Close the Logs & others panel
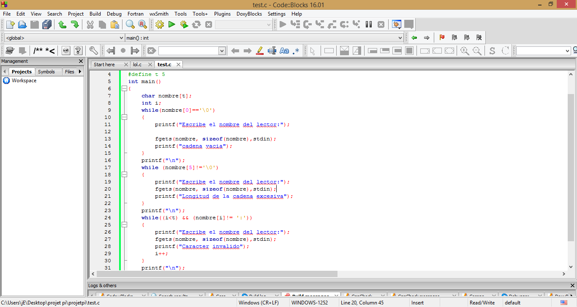Image resolution: width=577 pixels, height=307 pixels. [x=573, y=285]
